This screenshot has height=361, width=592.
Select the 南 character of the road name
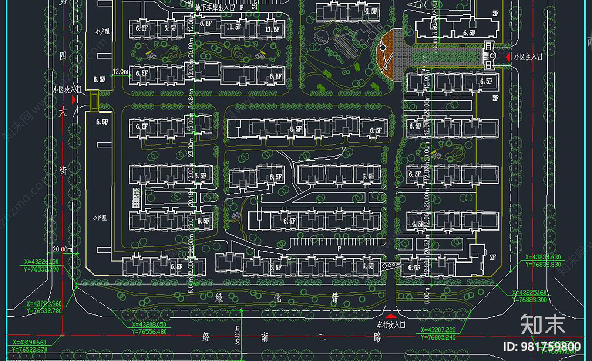[x=264, y=337]
